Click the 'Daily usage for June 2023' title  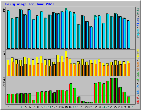click(x=29, y=4)
